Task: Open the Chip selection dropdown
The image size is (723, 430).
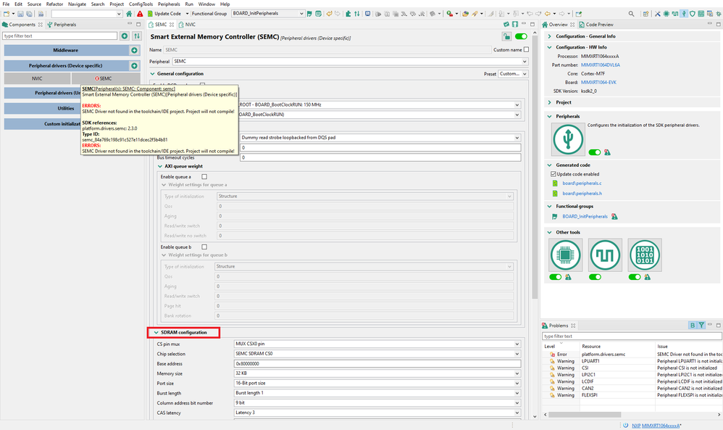Action: pyautogui.click(x=377, y=354)
